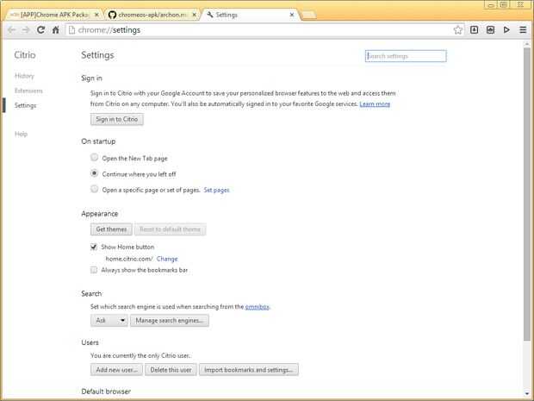Expand the Ask search engine dropdown

tap(109, 321)
